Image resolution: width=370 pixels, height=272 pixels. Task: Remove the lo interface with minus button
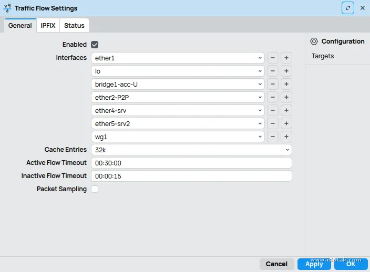pos(273,71)
